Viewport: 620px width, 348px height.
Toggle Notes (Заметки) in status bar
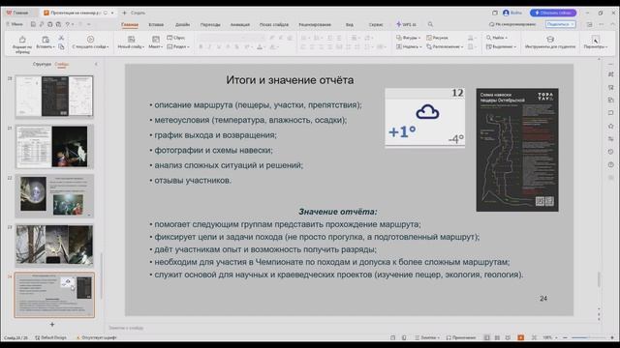[427, 337]
